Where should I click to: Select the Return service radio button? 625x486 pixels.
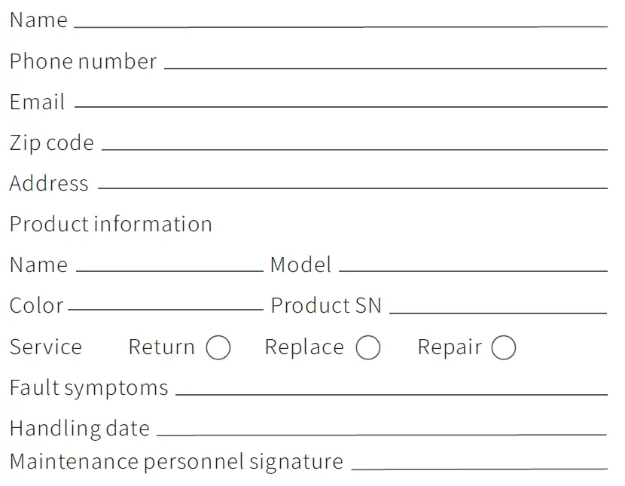[x=218, y=347]
